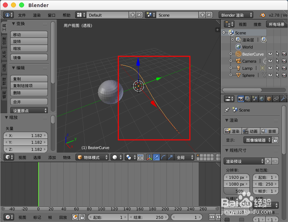Expand the BezierCurve entry in outliner
288x222 pixels.
231,53
